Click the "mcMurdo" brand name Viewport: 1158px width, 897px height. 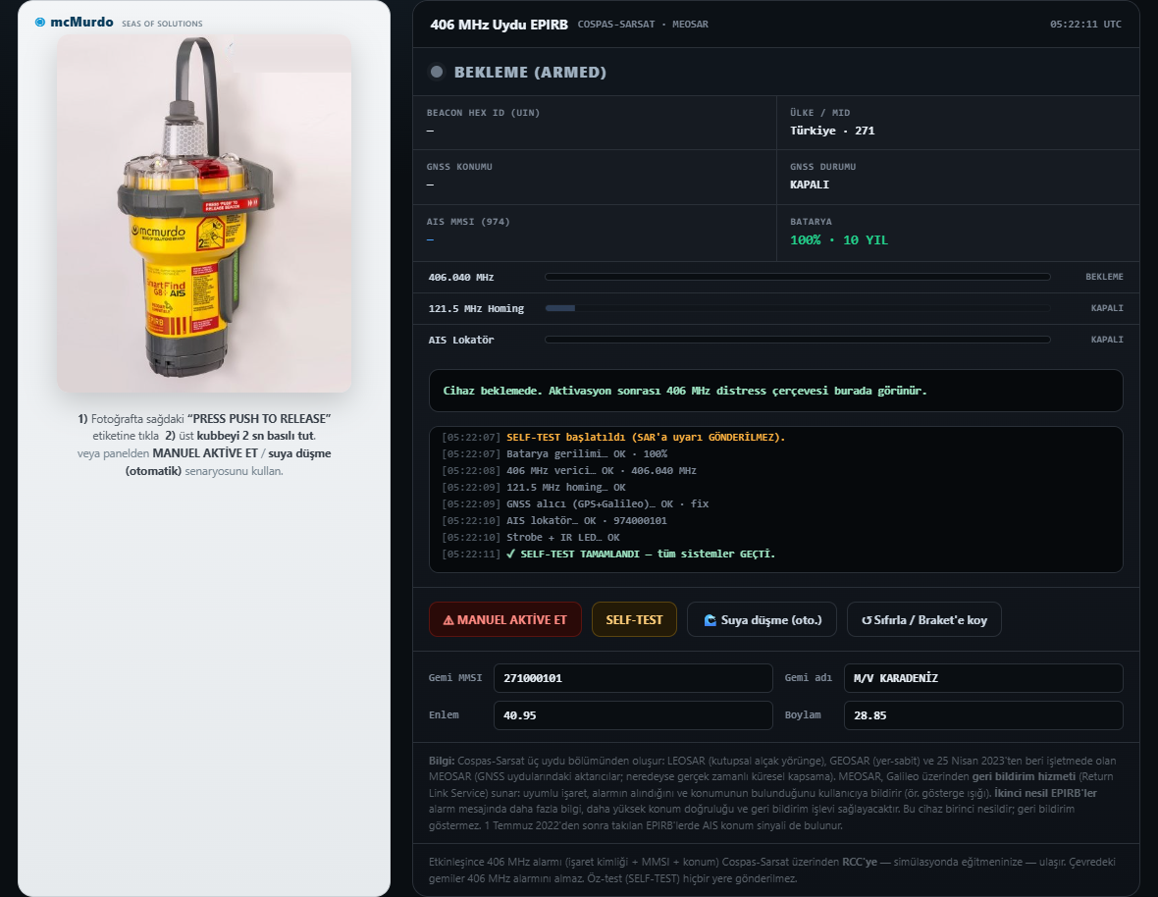pos(82,23)
